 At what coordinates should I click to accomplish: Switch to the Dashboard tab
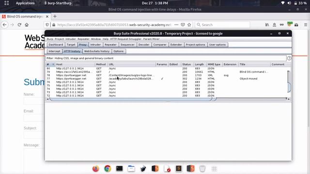(56, 45)
